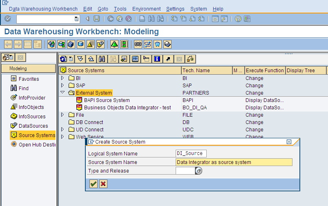328x206 pixels.
Task: Click the Save diskette icon
Action: (x=96, y=19)
